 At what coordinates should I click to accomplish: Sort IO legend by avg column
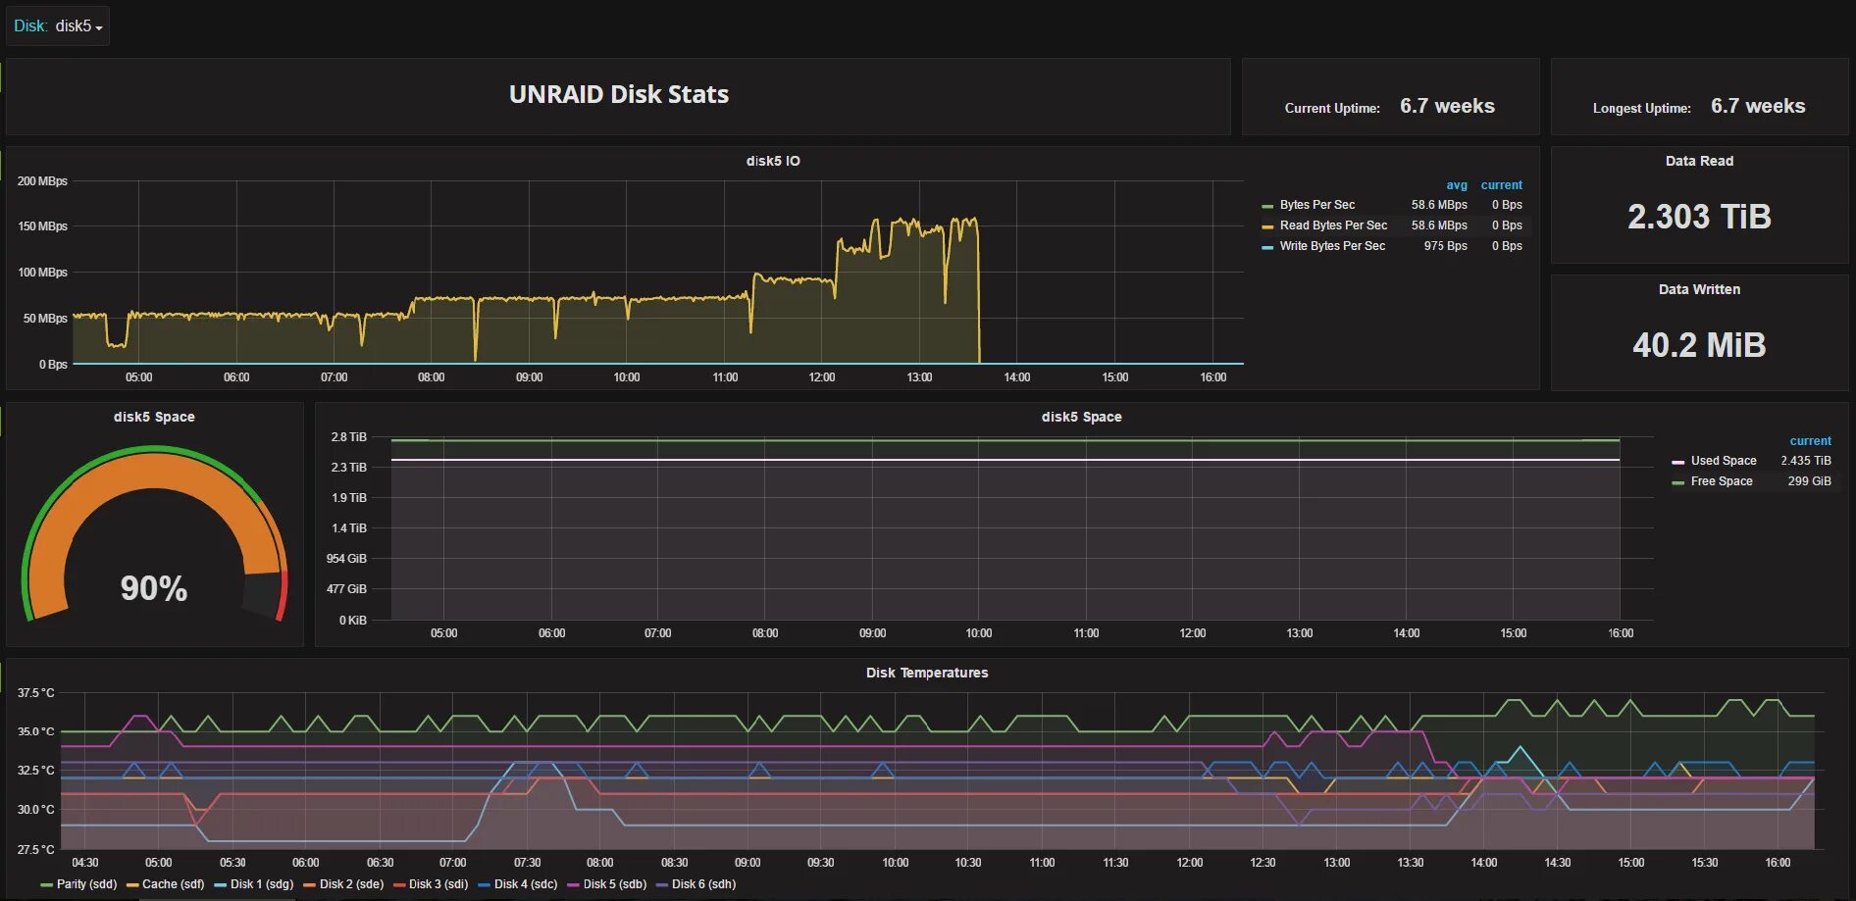(x=1457, y=185)
